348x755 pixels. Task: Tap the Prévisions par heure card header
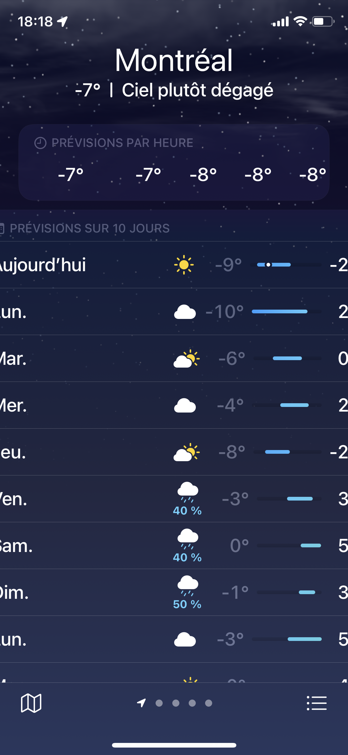coord(122,143)
